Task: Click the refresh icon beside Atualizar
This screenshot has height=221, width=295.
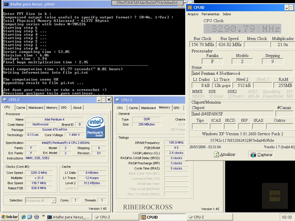Action: [x=217, y=155]
